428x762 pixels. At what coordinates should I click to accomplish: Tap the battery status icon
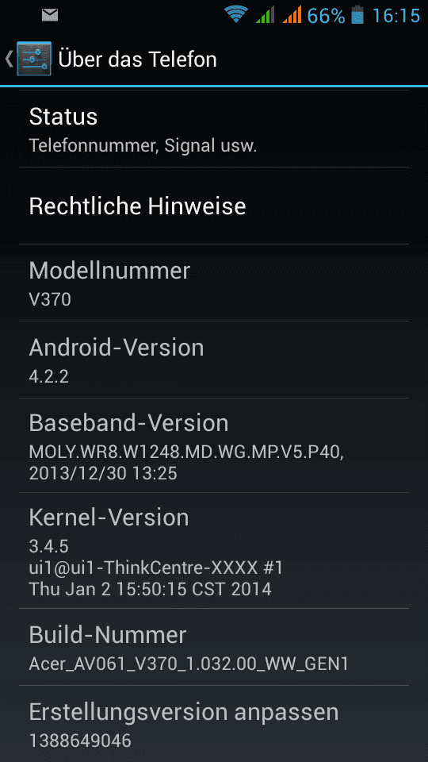click(x=357, y=14)
